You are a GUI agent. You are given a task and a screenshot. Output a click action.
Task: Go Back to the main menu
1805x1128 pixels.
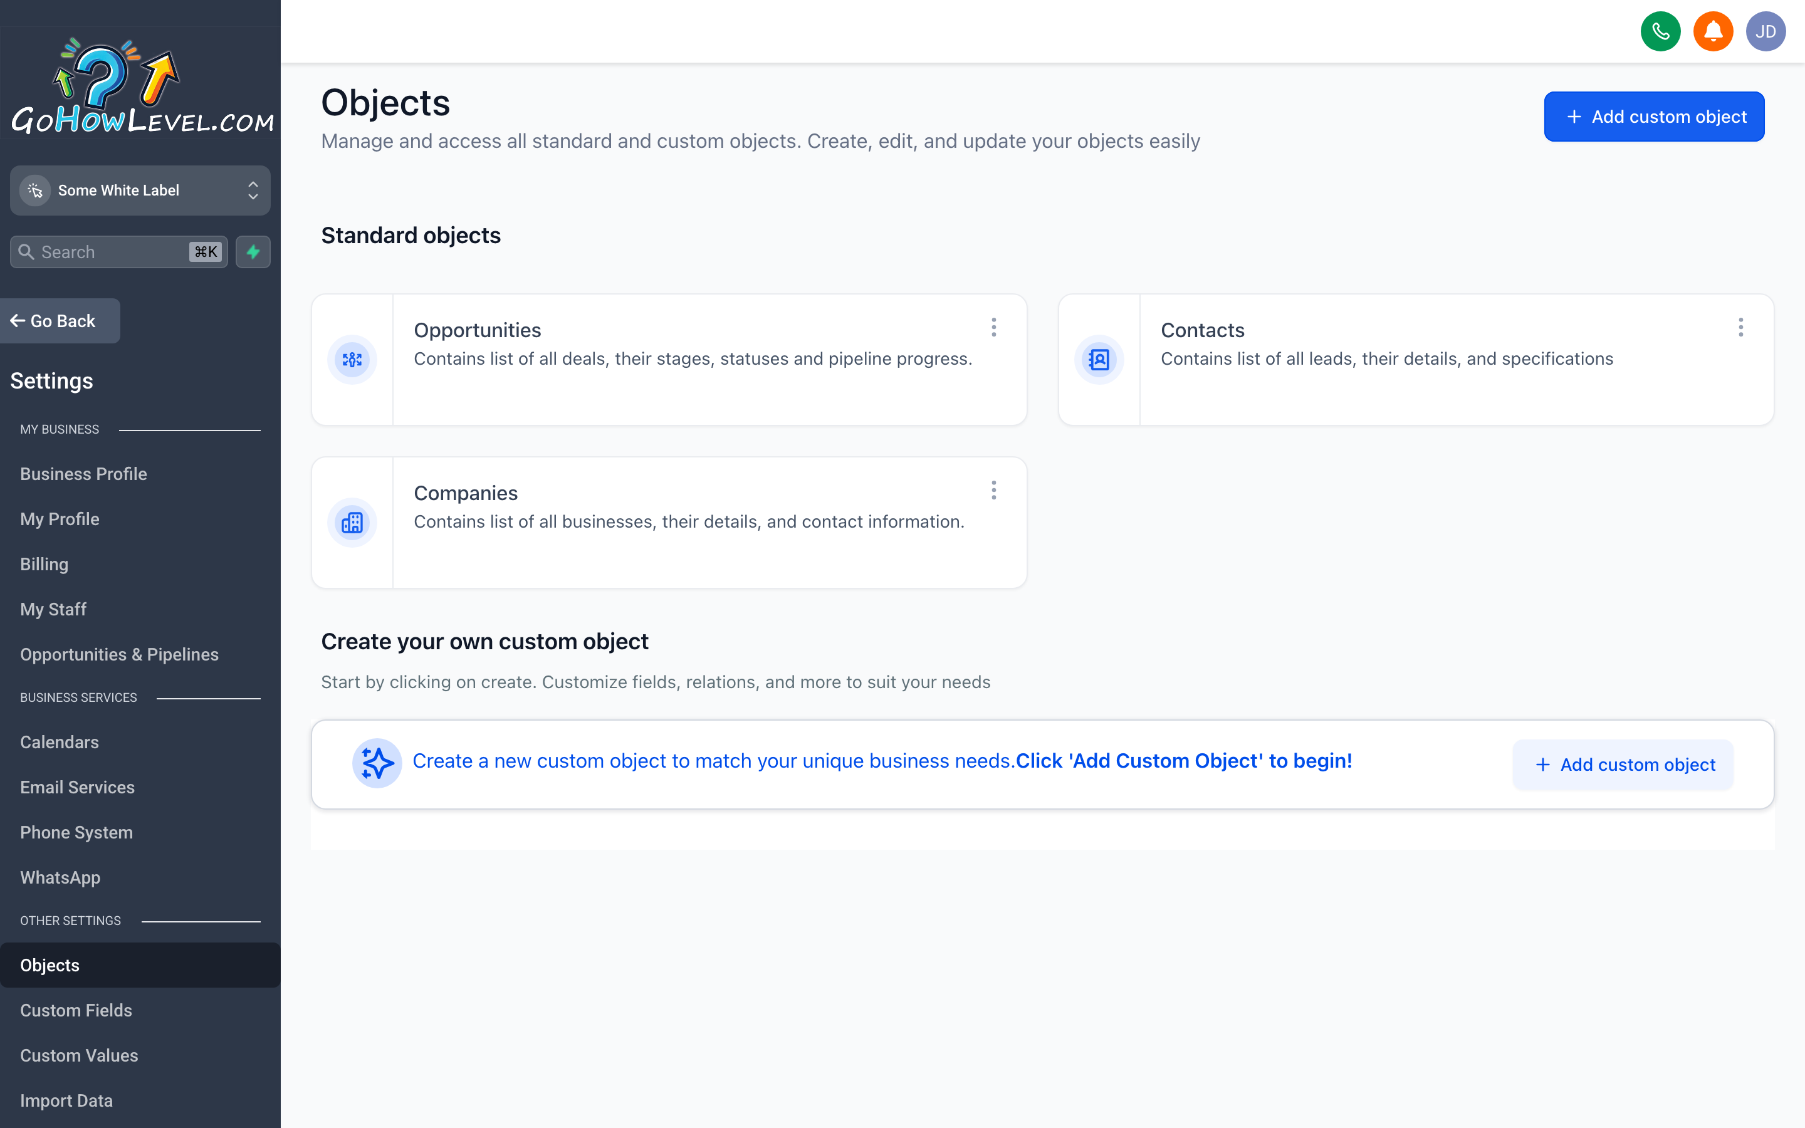60,321
